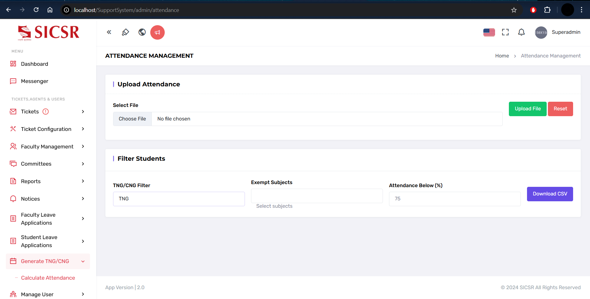
Task: Click the Committees icon
Action: (x=13, y=164)
